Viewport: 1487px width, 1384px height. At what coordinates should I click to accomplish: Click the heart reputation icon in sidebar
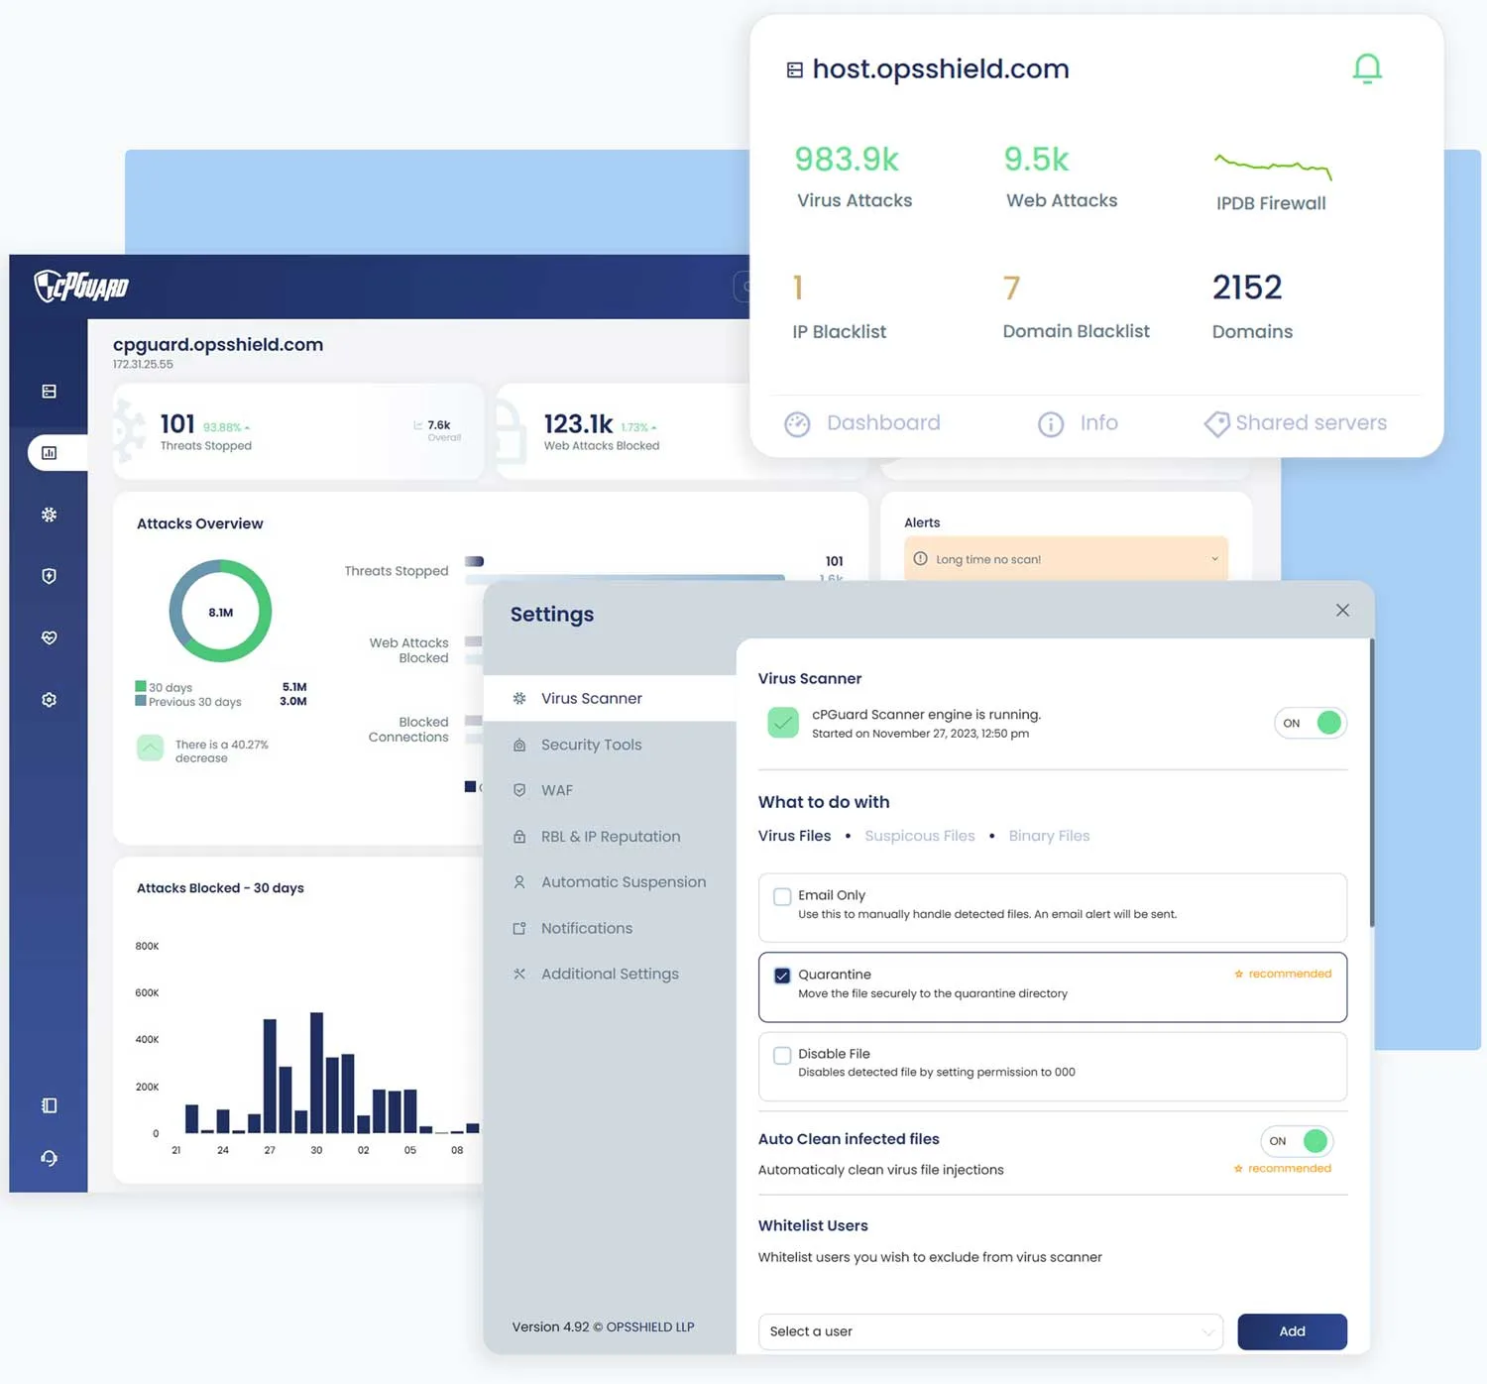coord(49,637)
